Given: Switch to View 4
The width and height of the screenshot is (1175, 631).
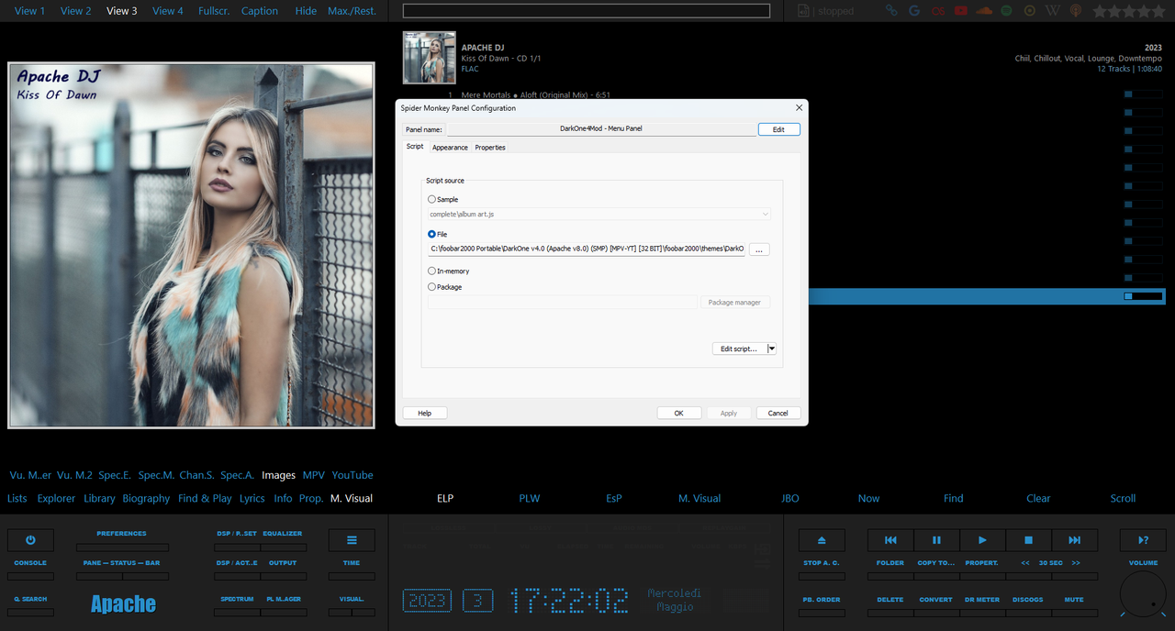Looking at the screenshot, I should click(x=168, y=11).
